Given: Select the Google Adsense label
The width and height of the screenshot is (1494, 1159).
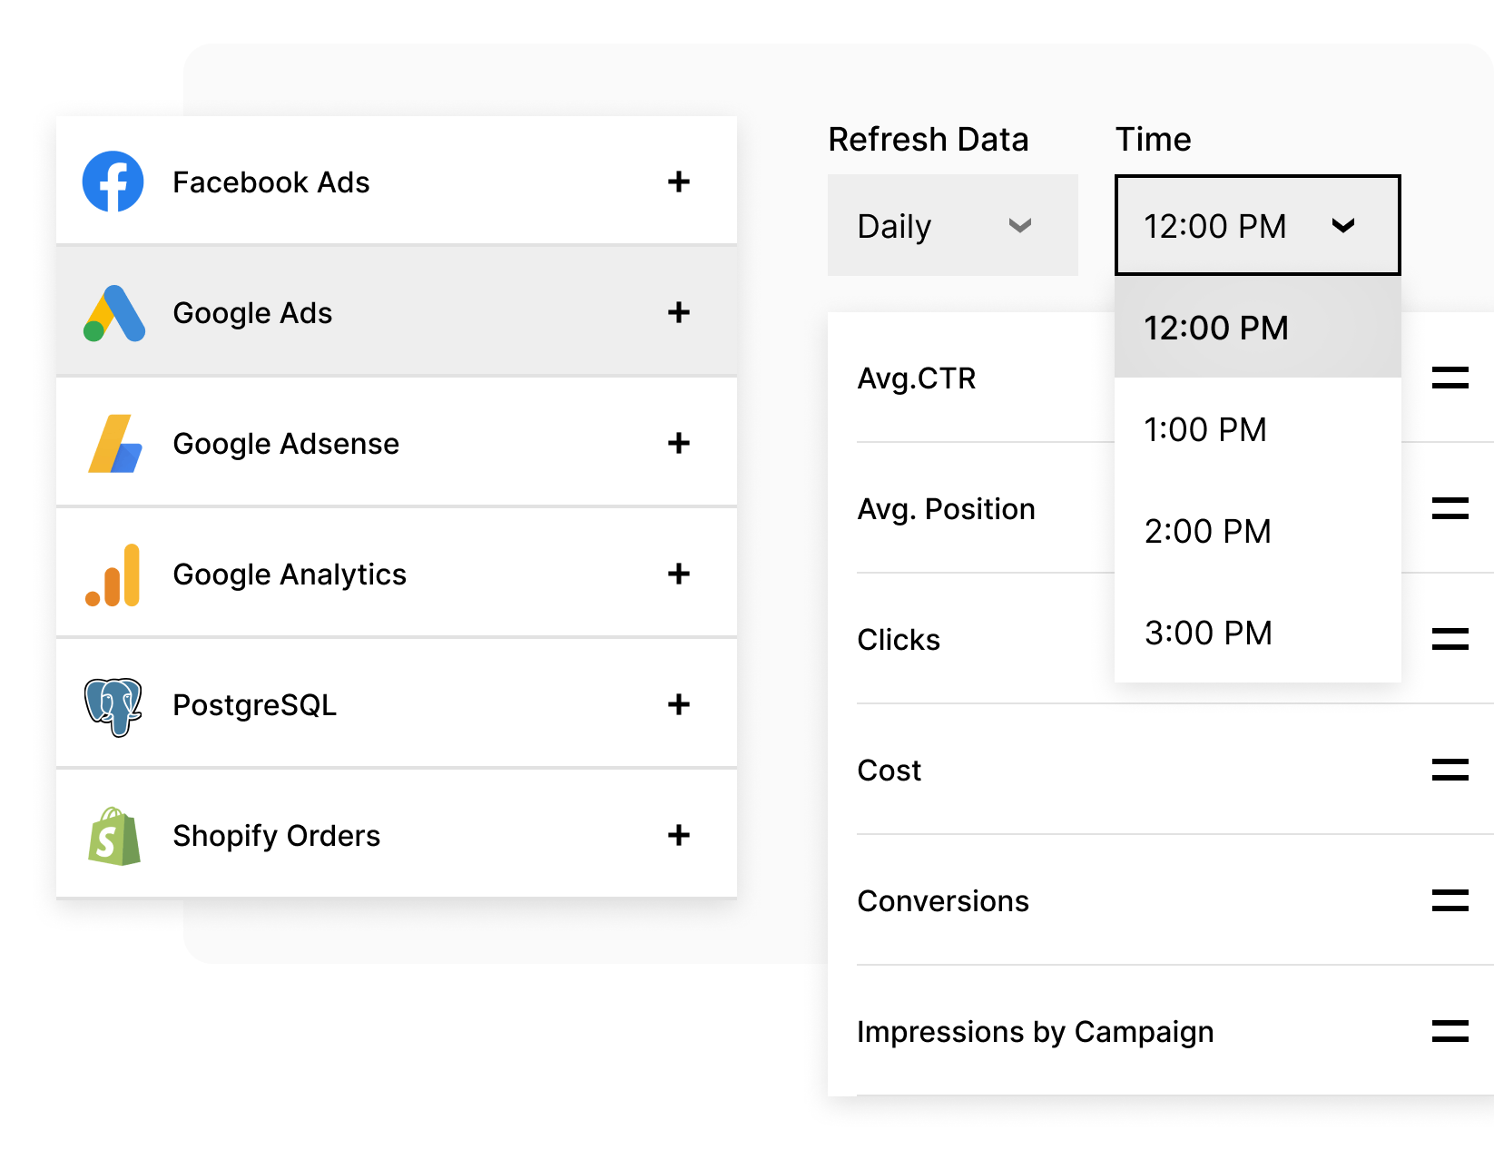Looking at the screenshot, I should coord(286,444).
